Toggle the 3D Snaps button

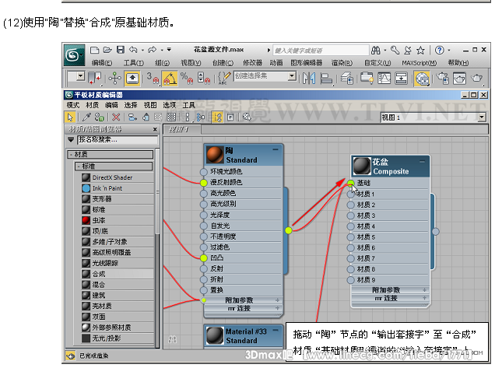coord(153,78)
